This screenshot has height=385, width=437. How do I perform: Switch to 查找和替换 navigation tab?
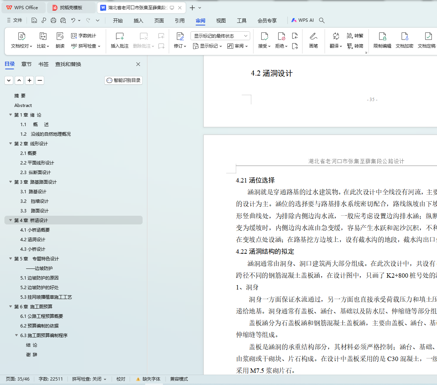pos(68,64)
